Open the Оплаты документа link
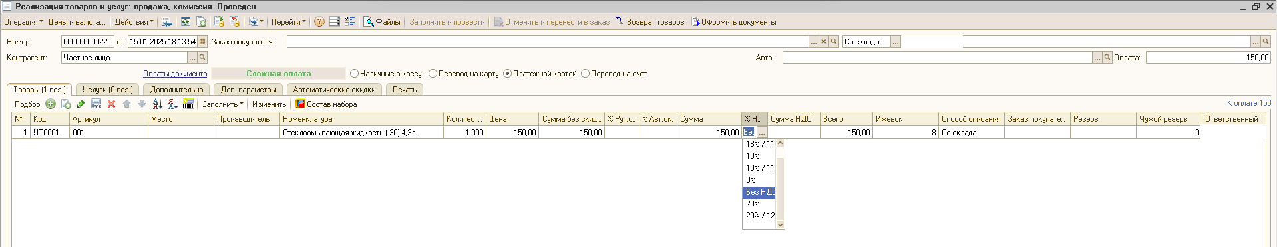This screenshot has height=247, width=1277. (175, 74)
